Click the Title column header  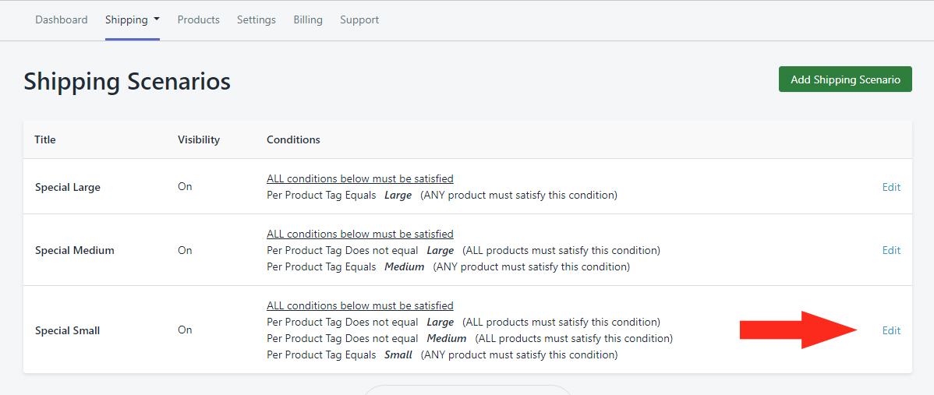(45, 140)
